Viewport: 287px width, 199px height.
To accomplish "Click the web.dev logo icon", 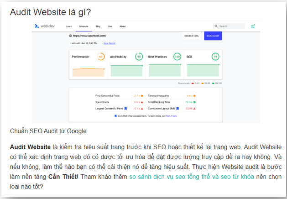I will tap(37, 26).
